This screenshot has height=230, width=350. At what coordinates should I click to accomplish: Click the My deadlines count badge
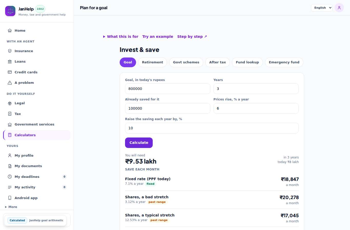pyautogui.click(x=64, y=177)
